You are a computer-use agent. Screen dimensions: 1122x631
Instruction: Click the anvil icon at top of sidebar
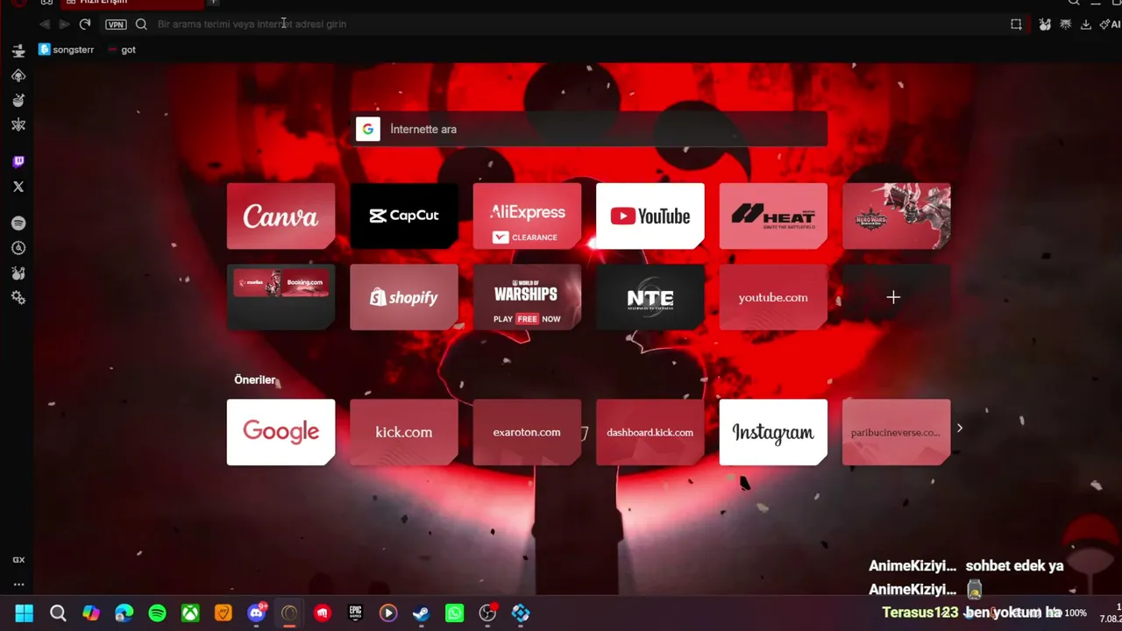pyautogui.click(x=18, y=51)
